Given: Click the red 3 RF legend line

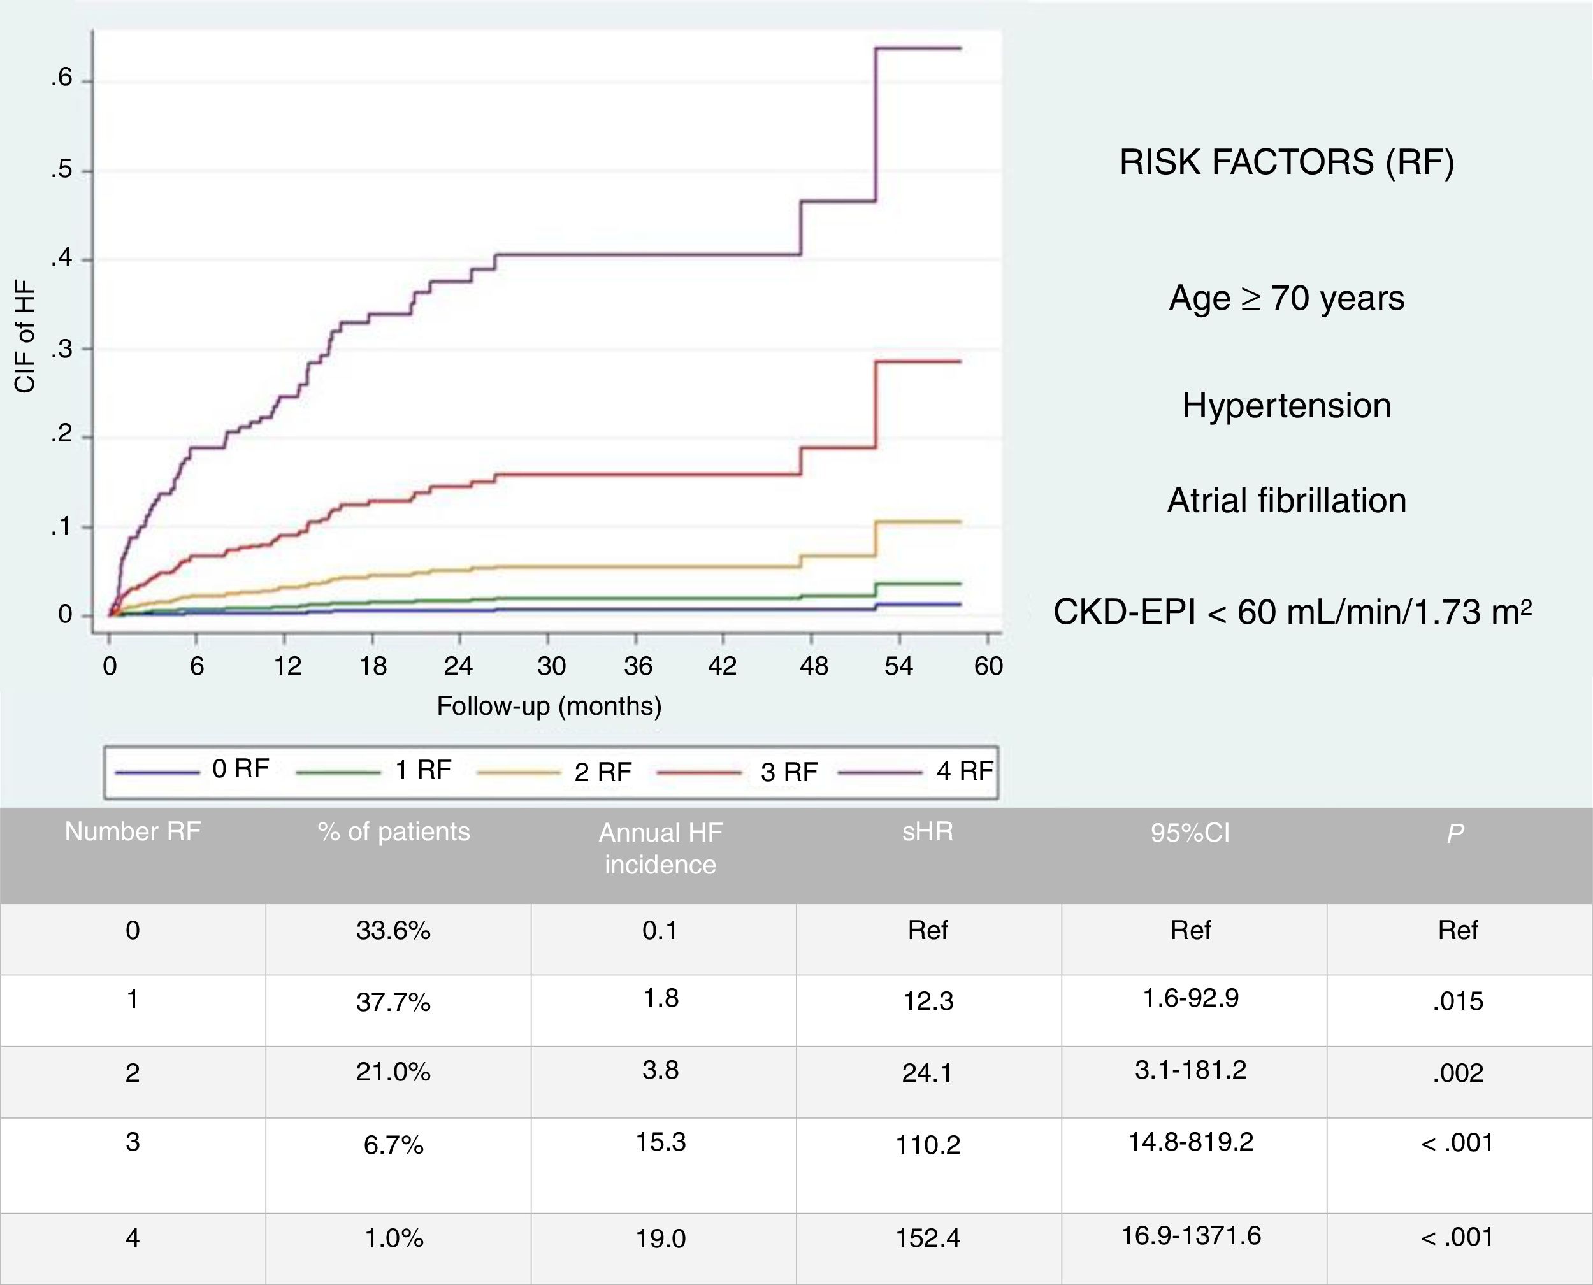Looking at the screenshot, I should (x=700, y=773).
